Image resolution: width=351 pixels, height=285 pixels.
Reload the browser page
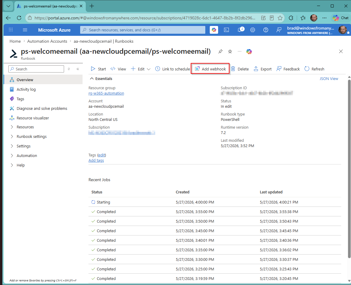pos(19,18)
